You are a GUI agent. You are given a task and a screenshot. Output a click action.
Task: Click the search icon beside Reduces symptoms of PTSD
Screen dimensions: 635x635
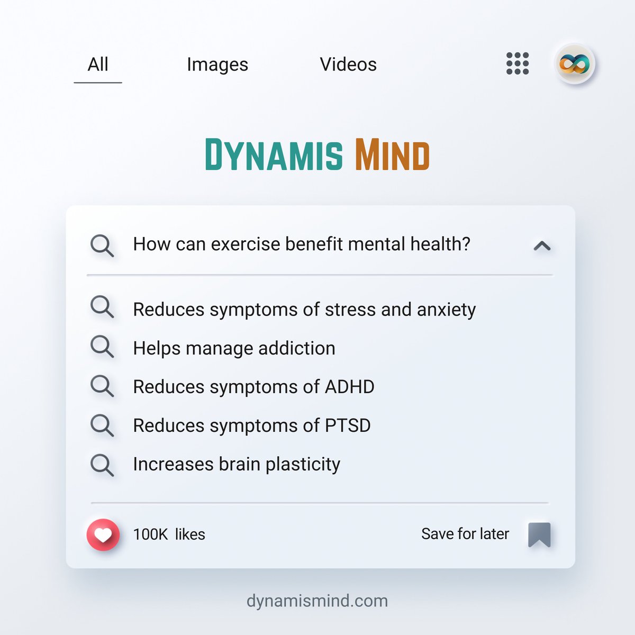[102, 424]
